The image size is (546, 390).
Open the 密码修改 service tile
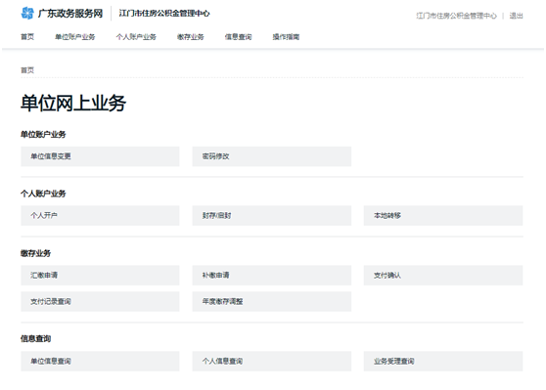(x=272, y=156)
